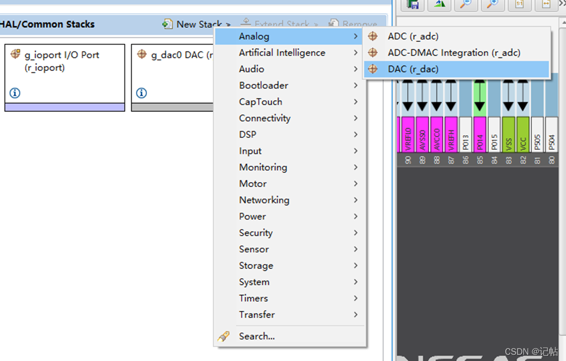This screenshot has width=566, height=361.
Task: Show more toolbar items chevron
Action: tap(562, 4)
